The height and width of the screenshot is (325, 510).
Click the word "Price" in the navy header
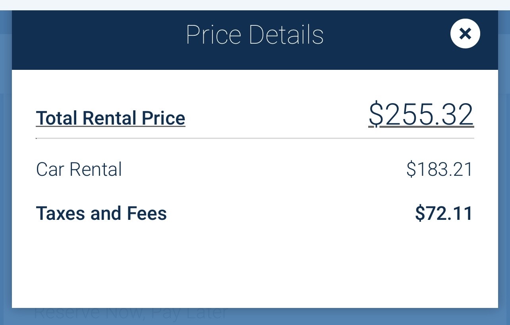point(213,35)
